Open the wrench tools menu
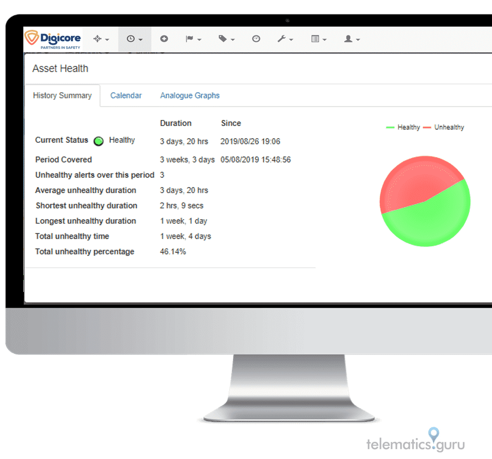Screen dimensions: 492x459 (x=285, y=39)
